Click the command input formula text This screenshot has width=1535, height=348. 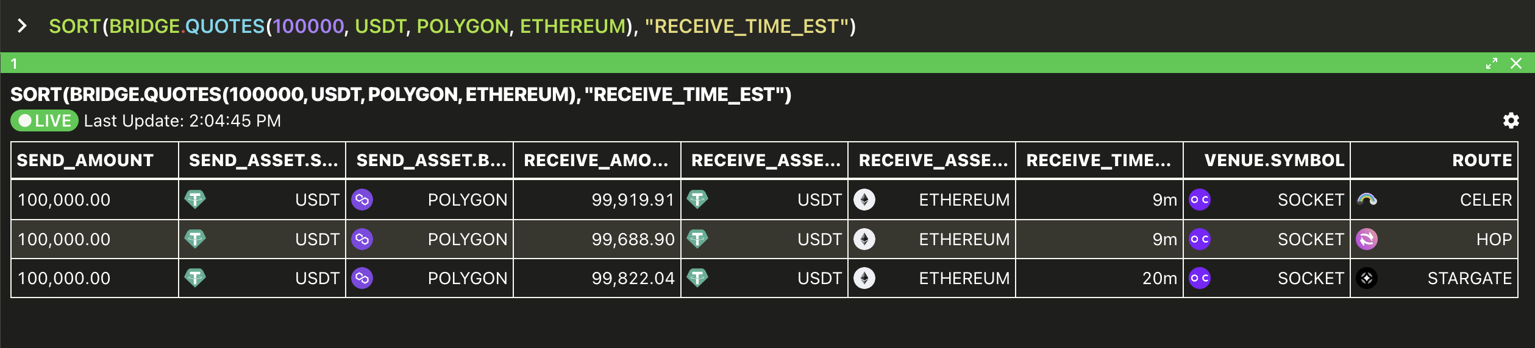[x=452, y=26]
